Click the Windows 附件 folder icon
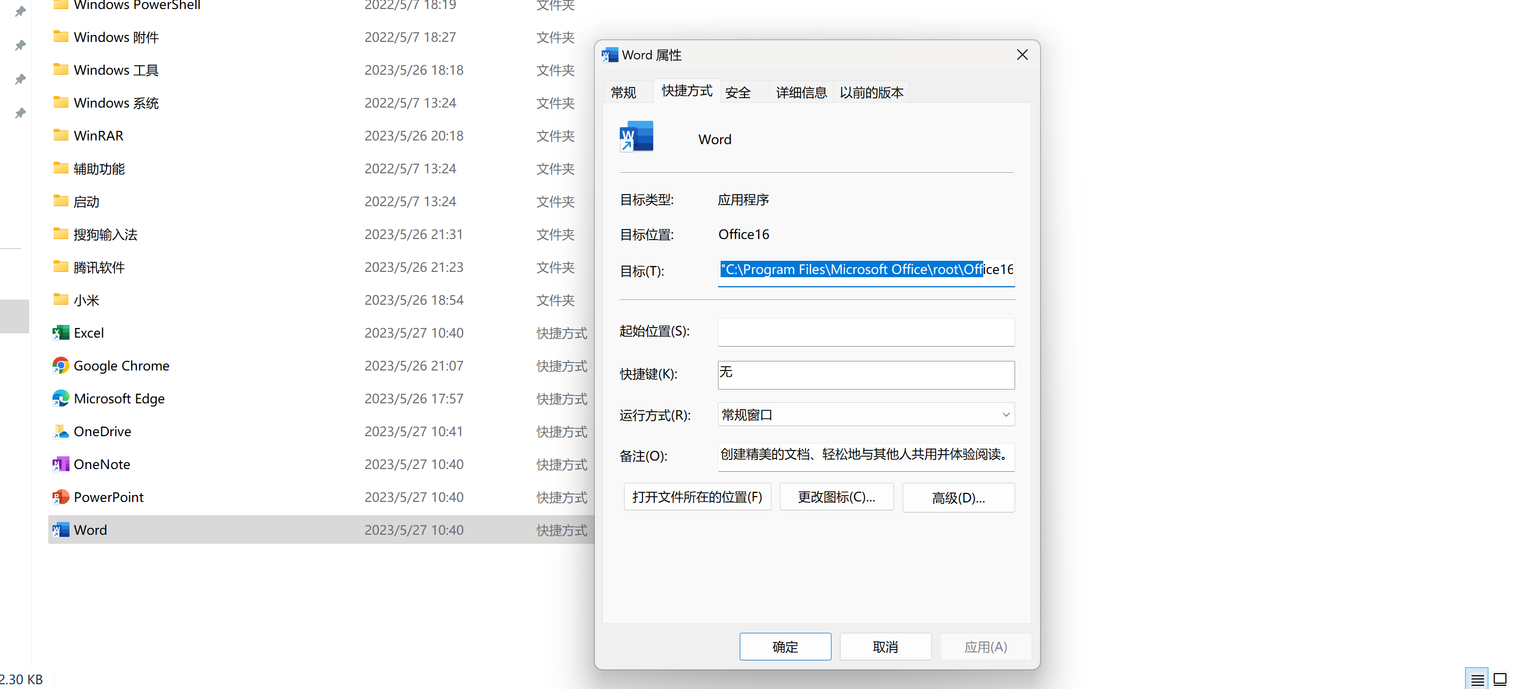 [60, 37]
